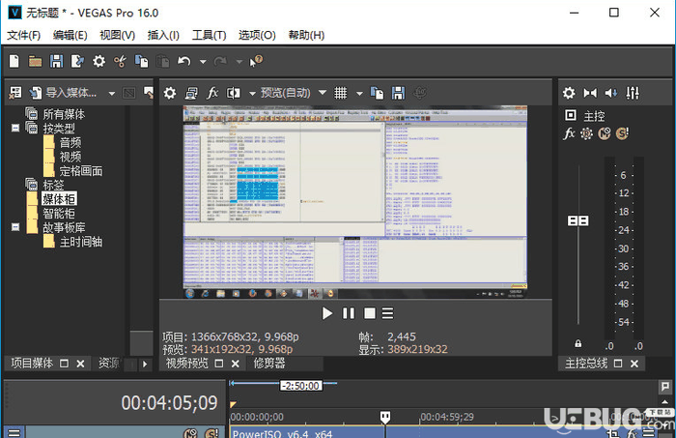The width and height of the screenshot is (676, 438).
Task: Toggle split screen view icon
Action: click(234, 93)
